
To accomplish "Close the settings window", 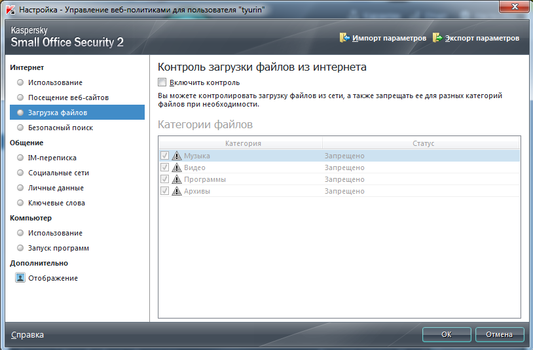I will 513,7.
